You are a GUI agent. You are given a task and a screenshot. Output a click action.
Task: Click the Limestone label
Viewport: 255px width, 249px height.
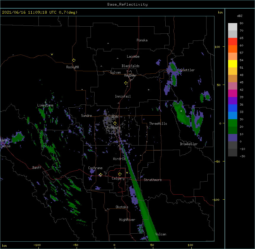point(45,105)
